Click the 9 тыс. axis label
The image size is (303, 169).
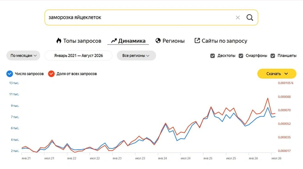point(15,105)
